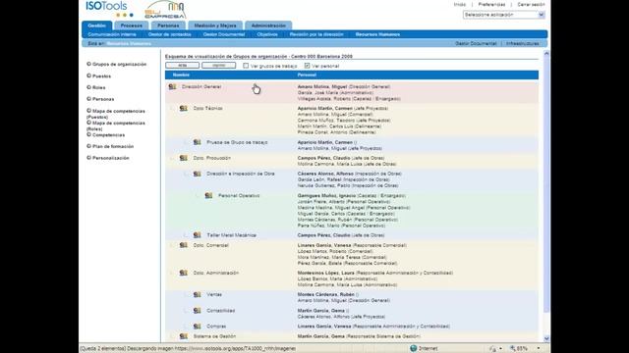Open the browser zoom level dropdown arrow

click(x=539, y=349)
